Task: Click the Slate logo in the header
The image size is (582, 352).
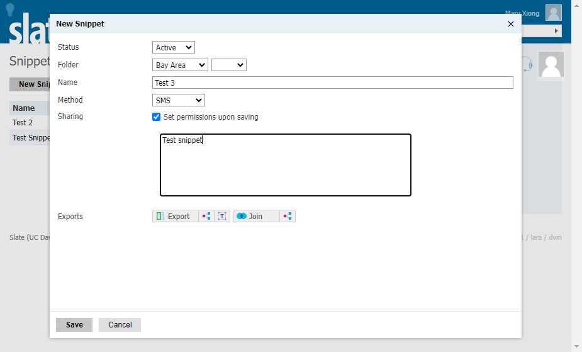Action: [x=30, y=29]
